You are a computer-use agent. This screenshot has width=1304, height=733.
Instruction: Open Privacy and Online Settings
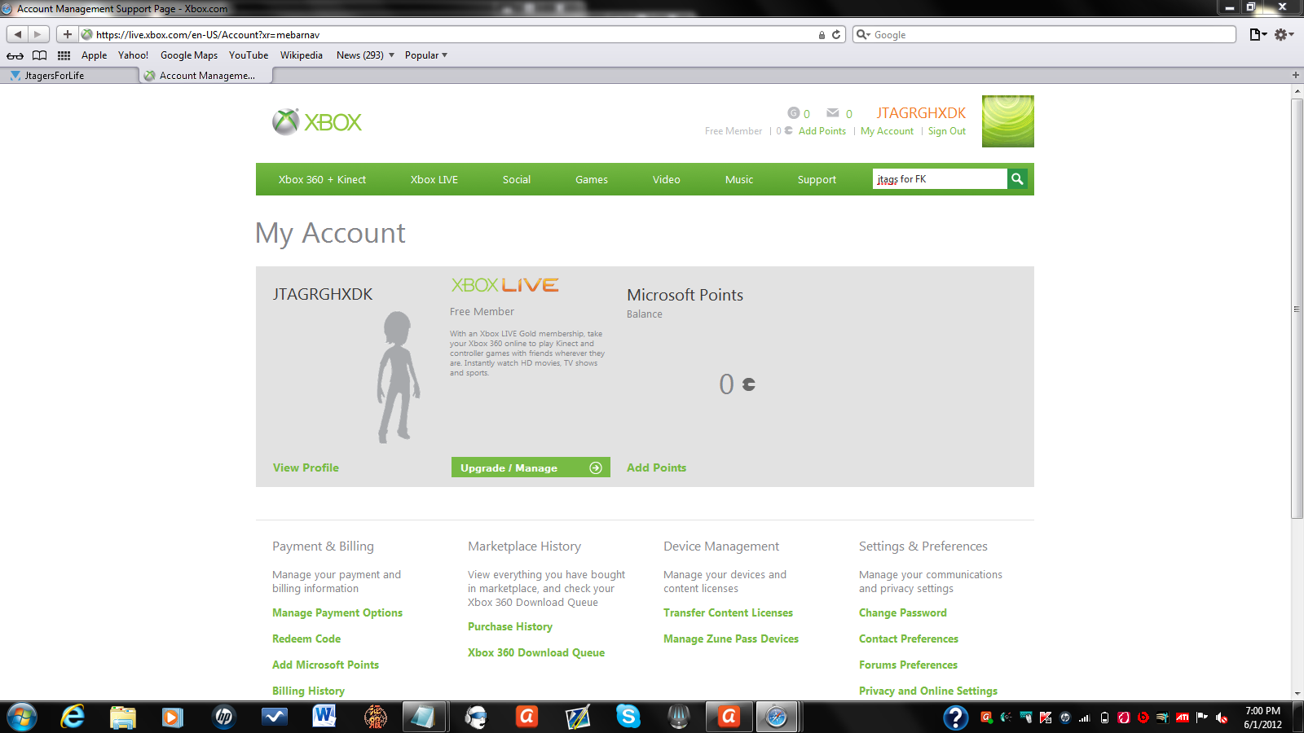click(x=928, y=691)
